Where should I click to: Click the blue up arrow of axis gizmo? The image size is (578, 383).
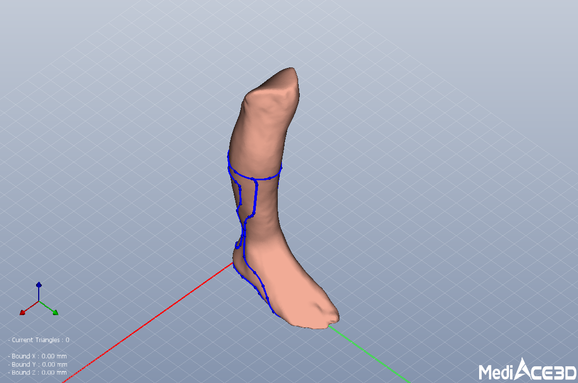click(x=39, y=285)
